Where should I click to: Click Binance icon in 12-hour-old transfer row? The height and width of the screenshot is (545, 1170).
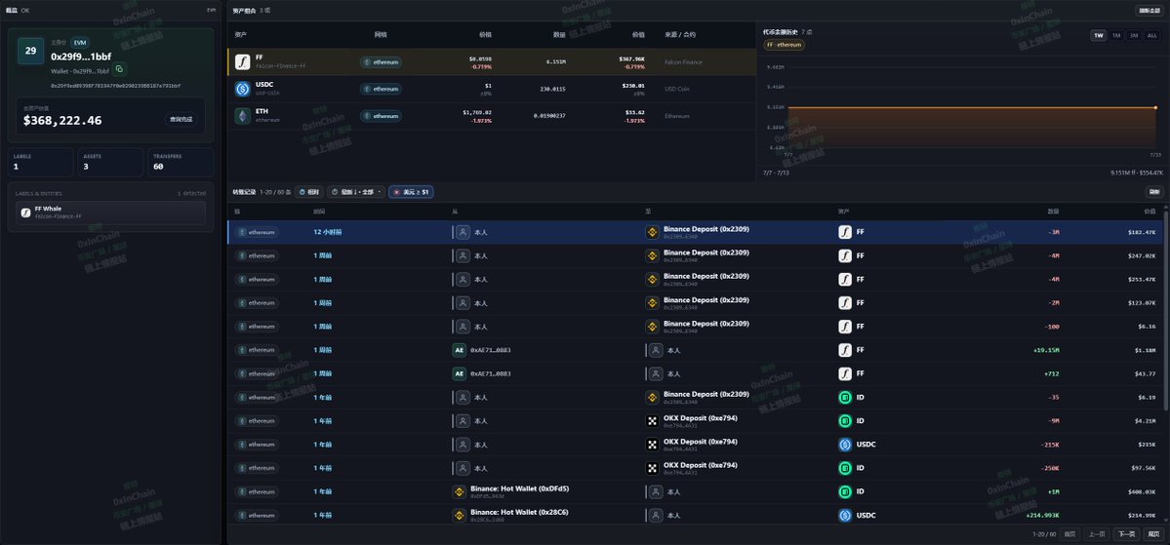point(652,232)
